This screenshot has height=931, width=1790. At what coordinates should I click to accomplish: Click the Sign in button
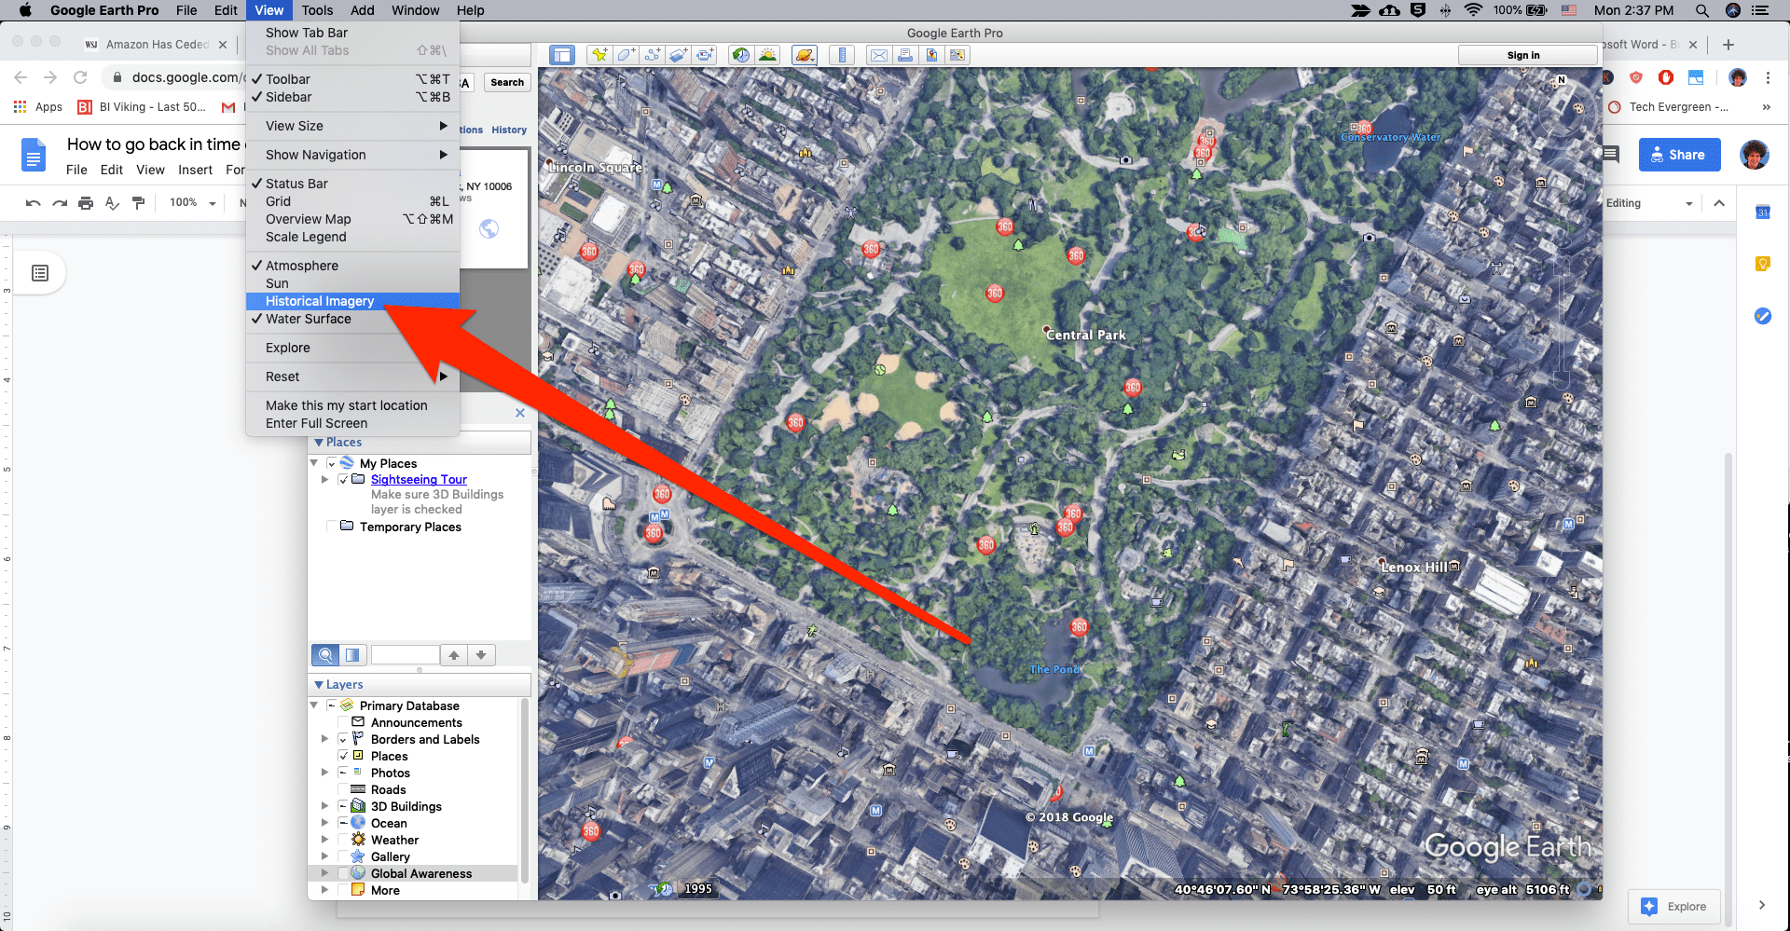1523,55
